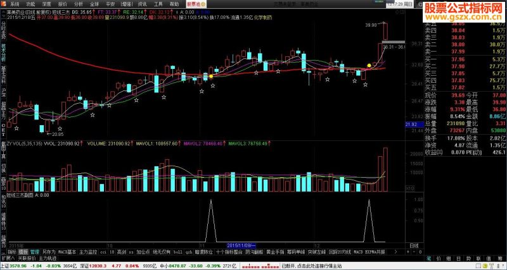Switch to the 笔 tab in quote panel
This screenshot has width=507, height=270.
point(429,258)
